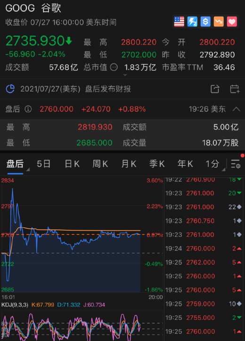Tap the 最低 value 2702.000
245x341 pixels.
[139, 55]
